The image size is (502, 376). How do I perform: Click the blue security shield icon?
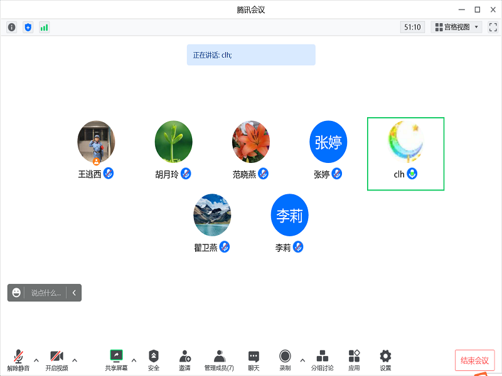pos(28,27)
